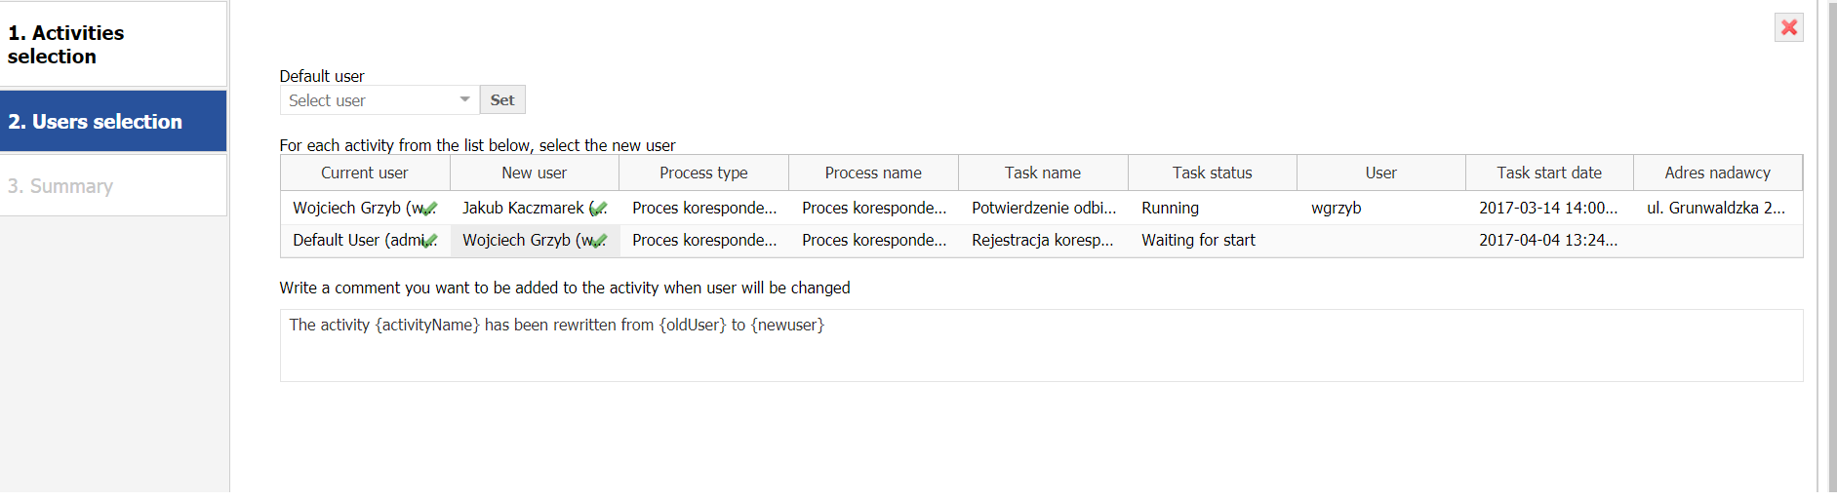Sort by New user column header
This screenshot has height=500, width=1837.
click(534, 173)
